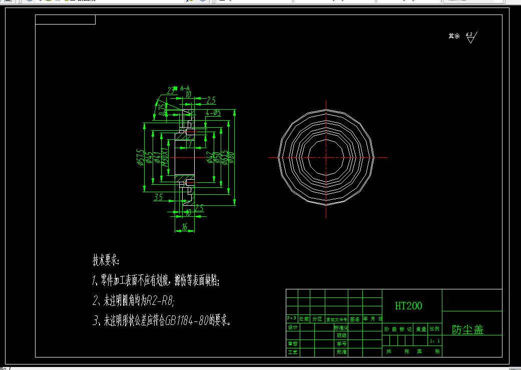Click the 'A-A' section label
This screenshot has width=521, height=370.
[x=185, y=89]
